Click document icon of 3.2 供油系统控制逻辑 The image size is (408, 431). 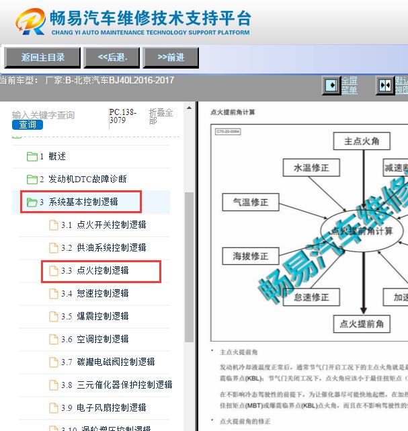pos(54,247)
